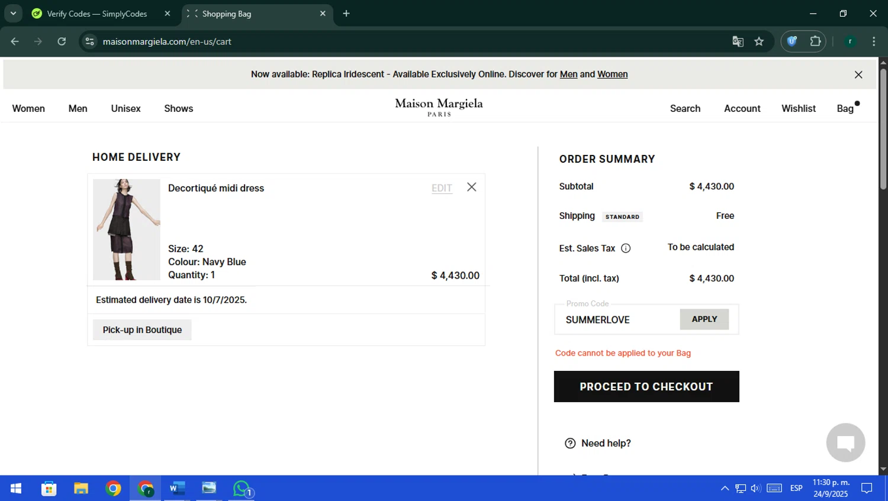Open WhatsApp from the taskbar
The height and width of the screenshot is (501, 888).
coord(242,489)
